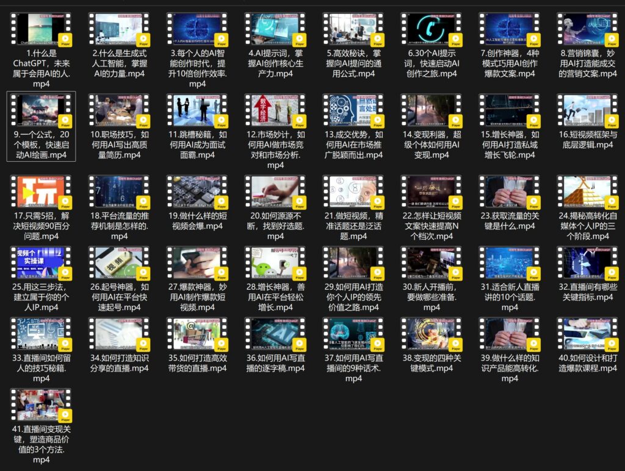Screen dimensions: 625x471
Task: Select the 31.适合新人直播 video file
Action: point(510,263)
